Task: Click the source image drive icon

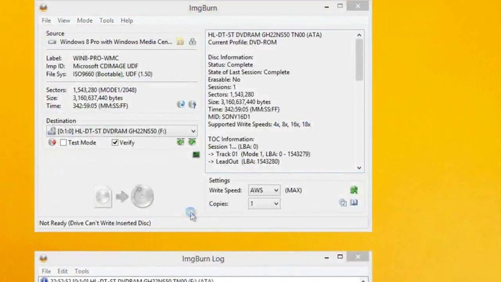Action: pyautogui.click(x=52, y=42)
